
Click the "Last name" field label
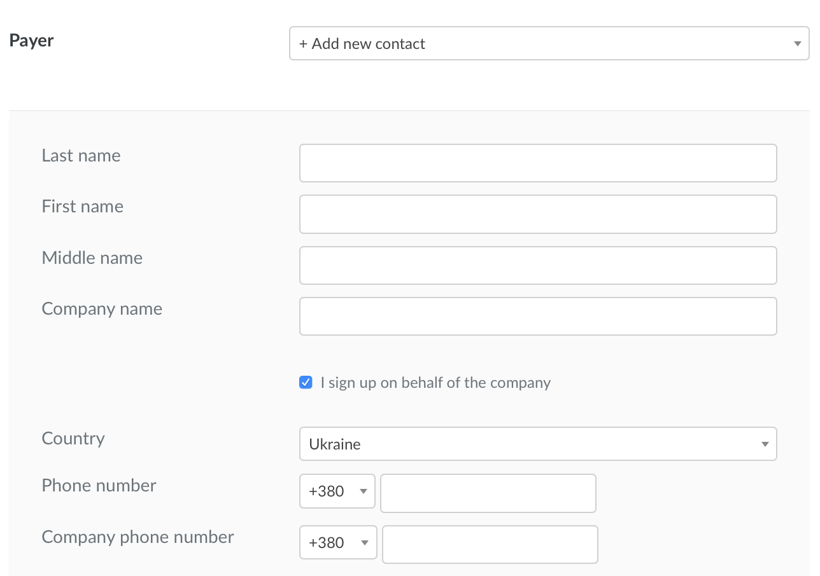pos(81,156)
